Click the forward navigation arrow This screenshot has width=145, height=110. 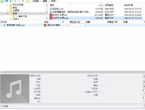click(x=19, y=1)
